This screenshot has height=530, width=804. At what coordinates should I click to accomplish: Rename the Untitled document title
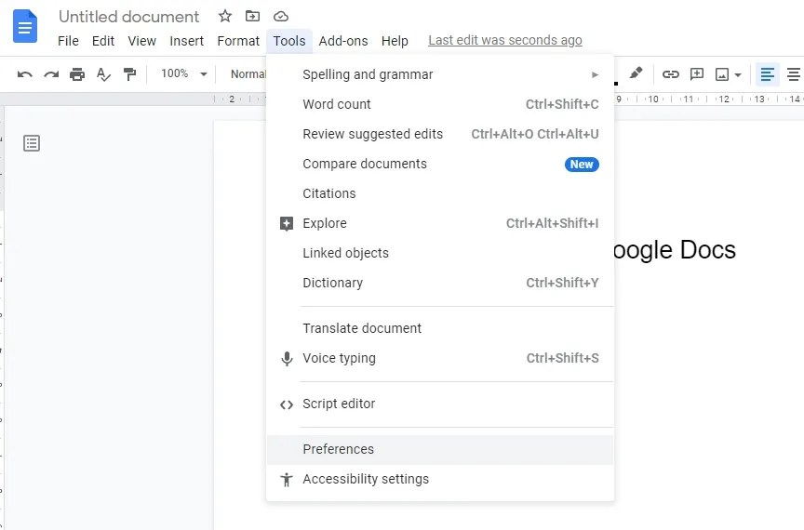point(128,17)
